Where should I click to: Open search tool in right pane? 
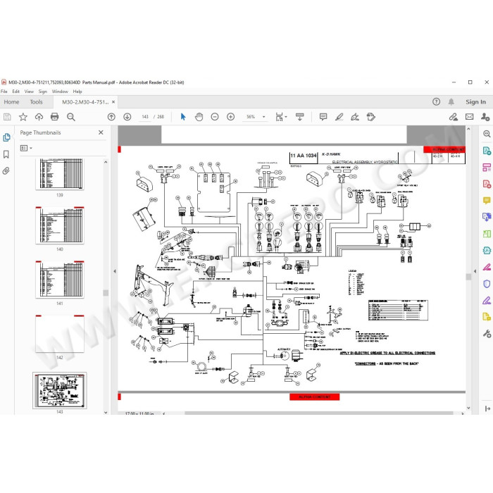(487, 134)
